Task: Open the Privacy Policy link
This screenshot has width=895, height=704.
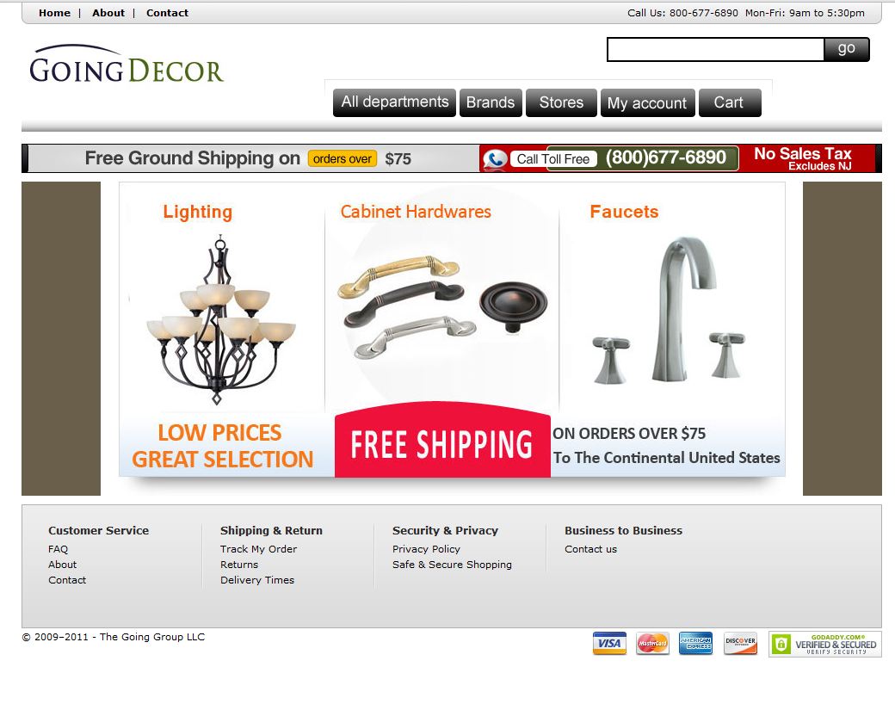Action: point(426,549)
